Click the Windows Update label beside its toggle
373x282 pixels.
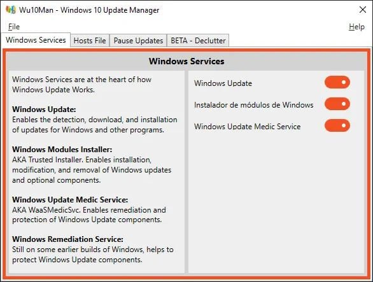[223, 83]
